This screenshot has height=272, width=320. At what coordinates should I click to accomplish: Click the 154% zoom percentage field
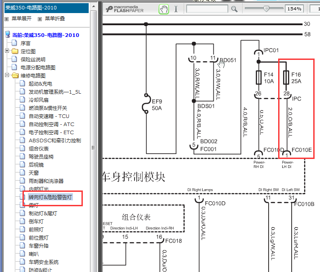click(x=294, y=9)
